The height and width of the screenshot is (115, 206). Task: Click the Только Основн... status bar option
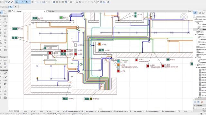pyautogui.click(x=170, y=111)
